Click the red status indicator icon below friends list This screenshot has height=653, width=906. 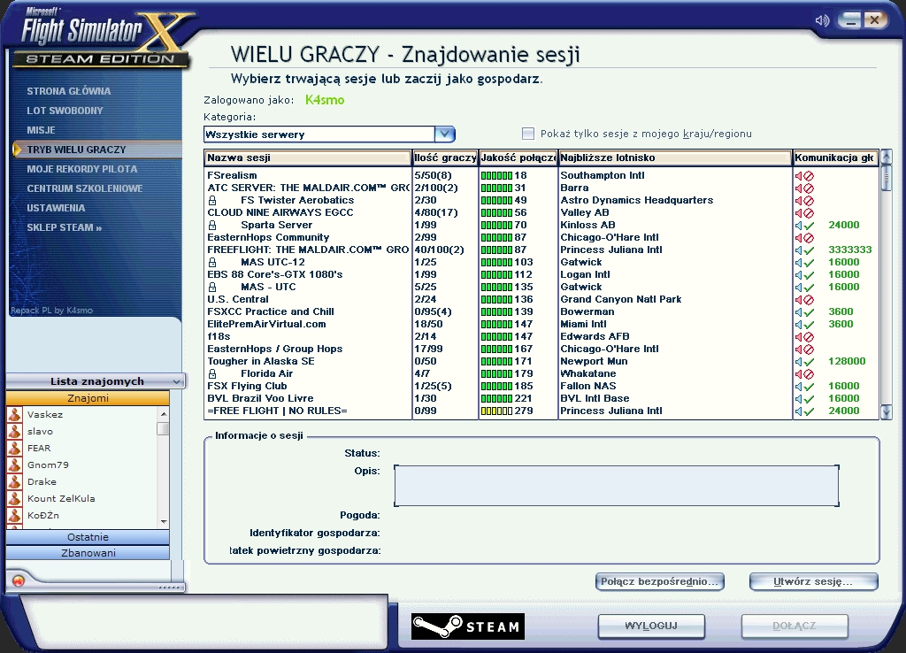tap(19, 580)
